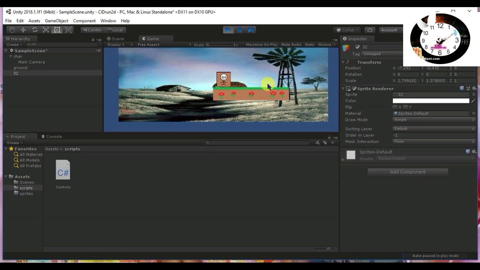Open the Sprite Renderer Color swatch
The height and width of the screenshot is (270, 480).
[x=431, y=100]
